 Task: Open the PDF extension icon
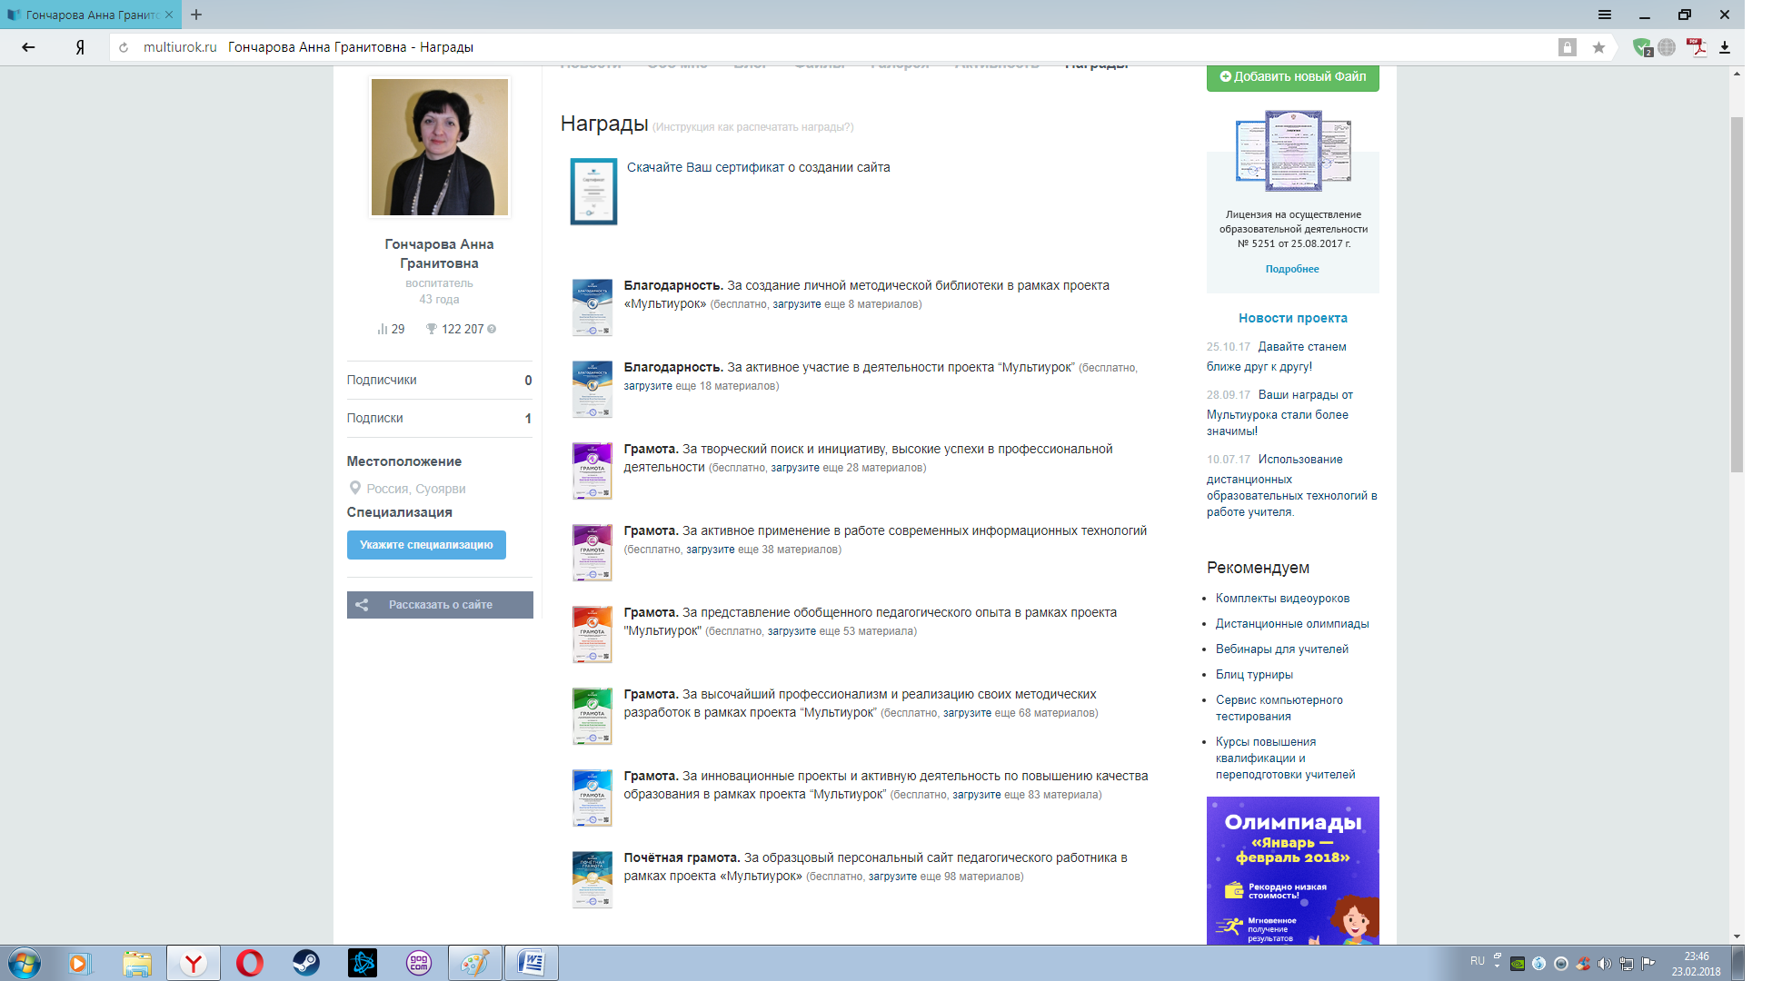(x=1696, y=47)
